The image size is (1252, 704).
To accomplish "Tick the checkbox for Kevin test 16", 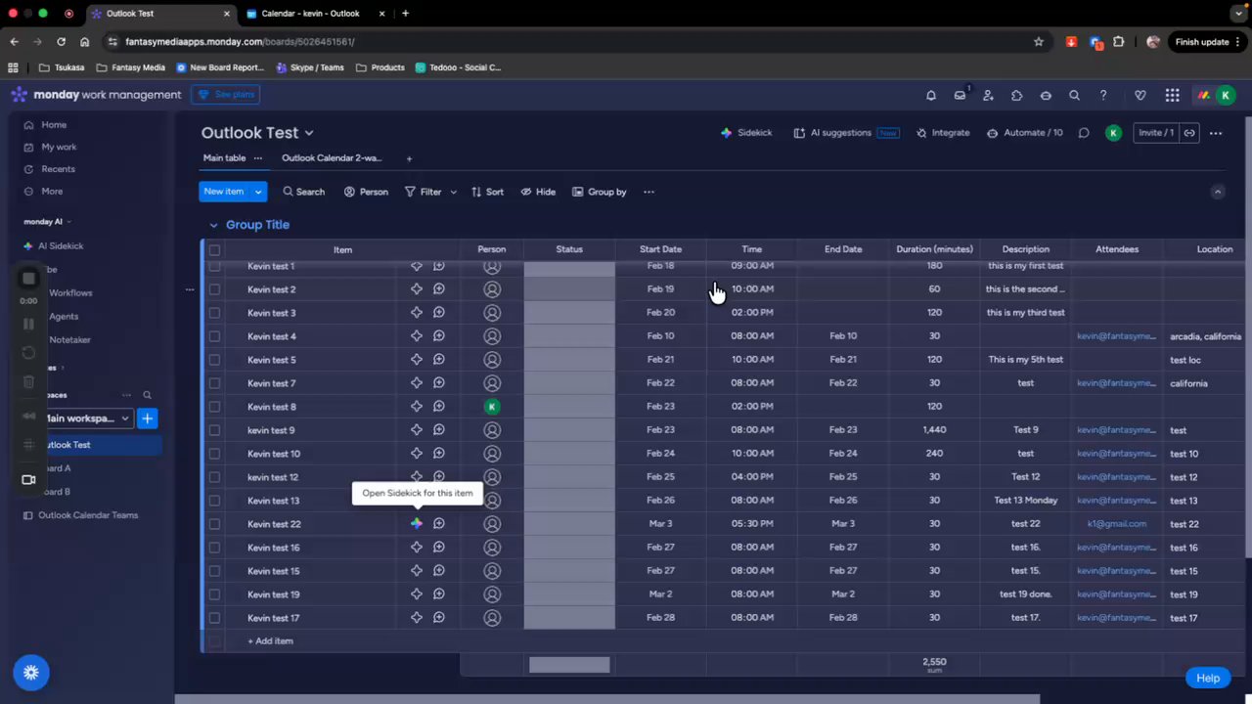I will click(x=214, y=548).
